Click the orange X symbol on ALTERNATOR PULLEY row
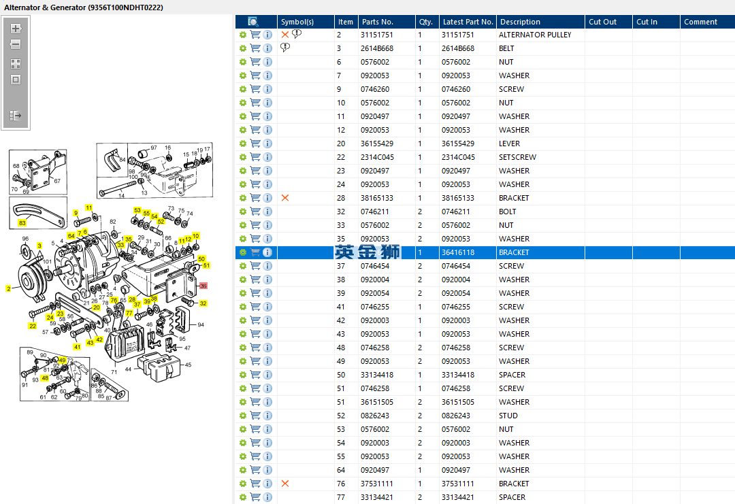 (x=285, y=35)
